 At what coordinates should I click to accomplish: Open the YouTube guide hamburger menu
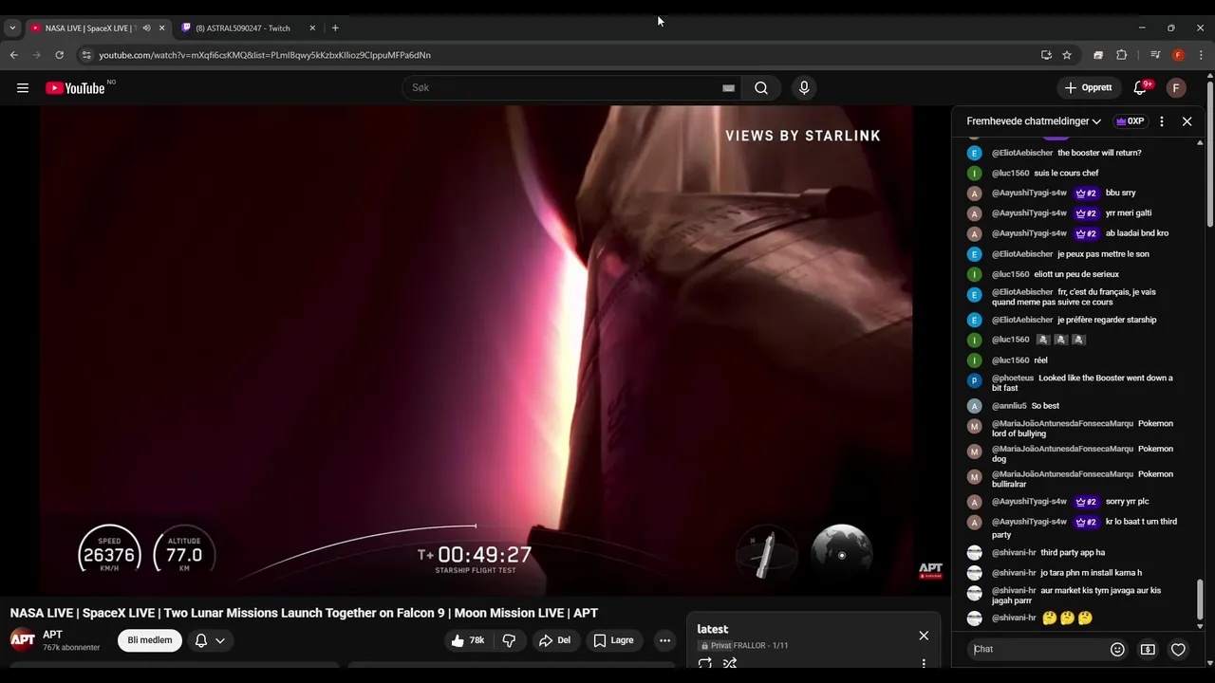pyautogui.click(x=23, y=88)
